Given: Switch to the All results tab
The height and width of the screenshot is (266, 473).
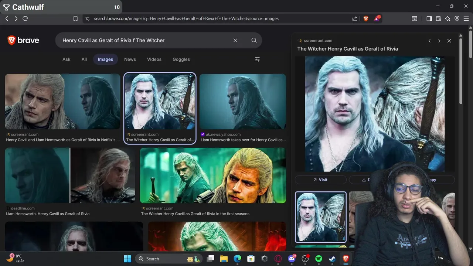Looking at the screenshot, I should (84, 59).
